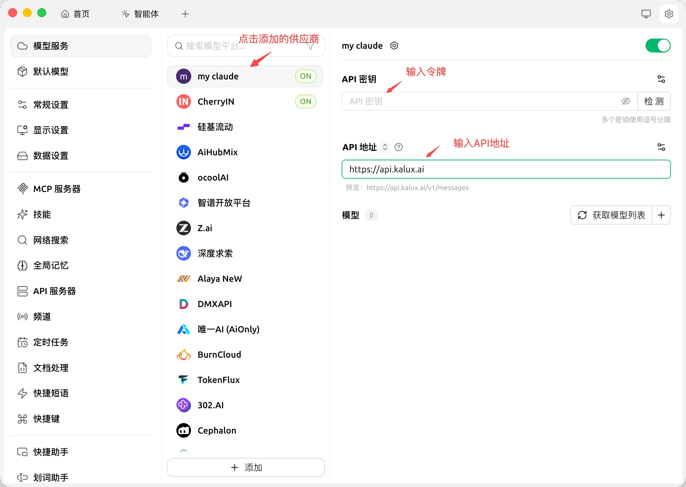The width and height of the screenshot is (686, 487).
Task: Open MCP 服务器 settings
Action: 81,189
